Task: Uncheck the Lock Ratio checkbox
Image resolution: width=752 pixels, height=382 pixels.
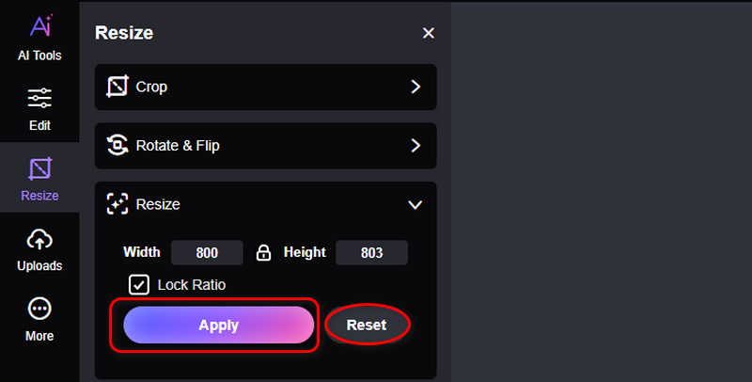Action: pyautogui.click(x=139, y=284)
